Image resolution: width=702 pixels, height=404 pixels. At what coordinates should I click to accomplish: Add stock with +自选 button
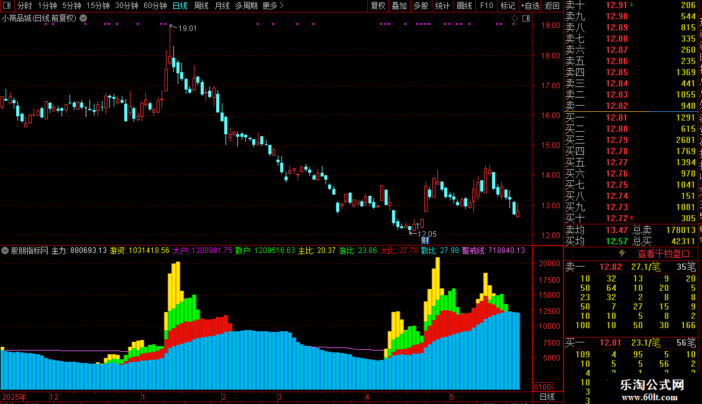[530, 6]
